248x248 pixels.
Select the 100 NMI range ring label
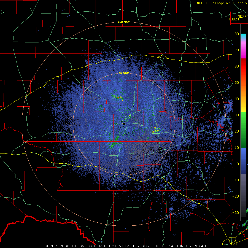pyautogui.click(x=124, y=22)
